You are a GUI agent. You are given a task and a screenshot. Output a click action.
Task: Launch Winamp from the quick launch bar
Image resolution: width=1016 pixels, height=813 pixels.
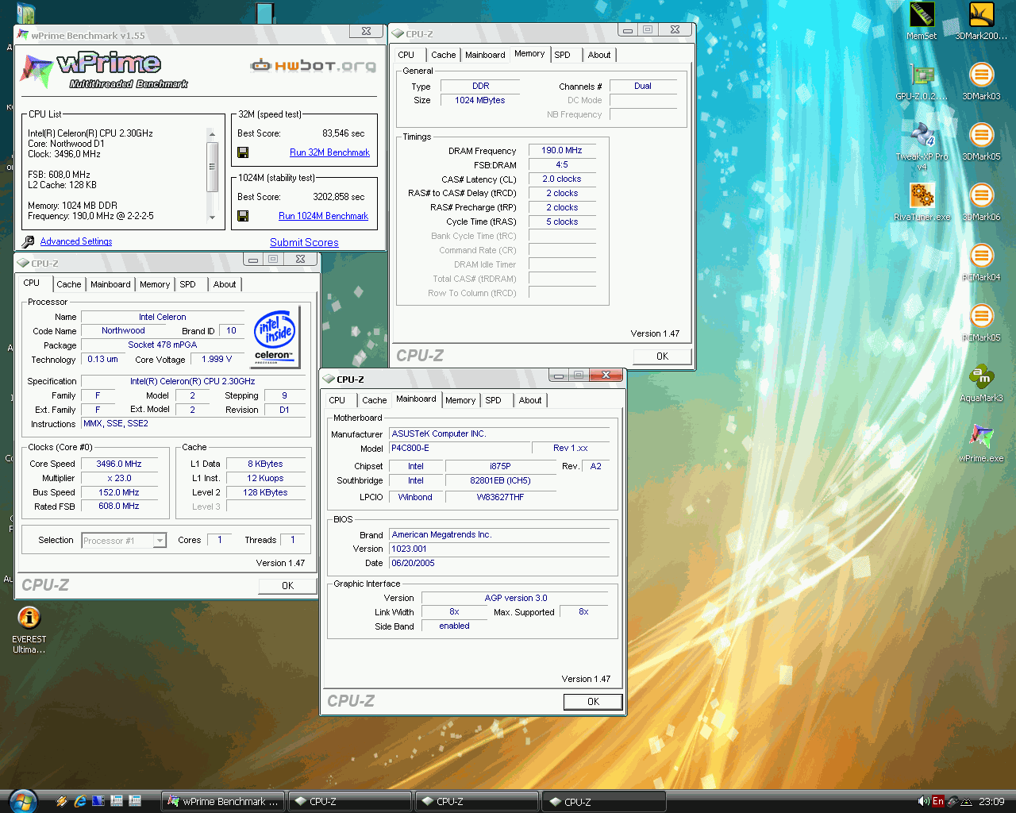(61, 802)
